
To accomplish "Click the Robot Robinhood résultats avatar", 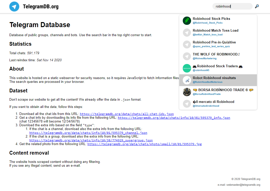I will (x=187, y=80).
